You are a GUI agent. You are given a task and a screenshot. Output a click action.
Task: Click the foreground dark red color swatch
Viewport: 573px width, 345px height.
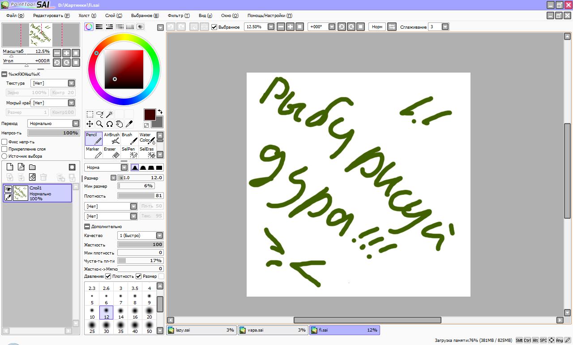pos(150,114)
